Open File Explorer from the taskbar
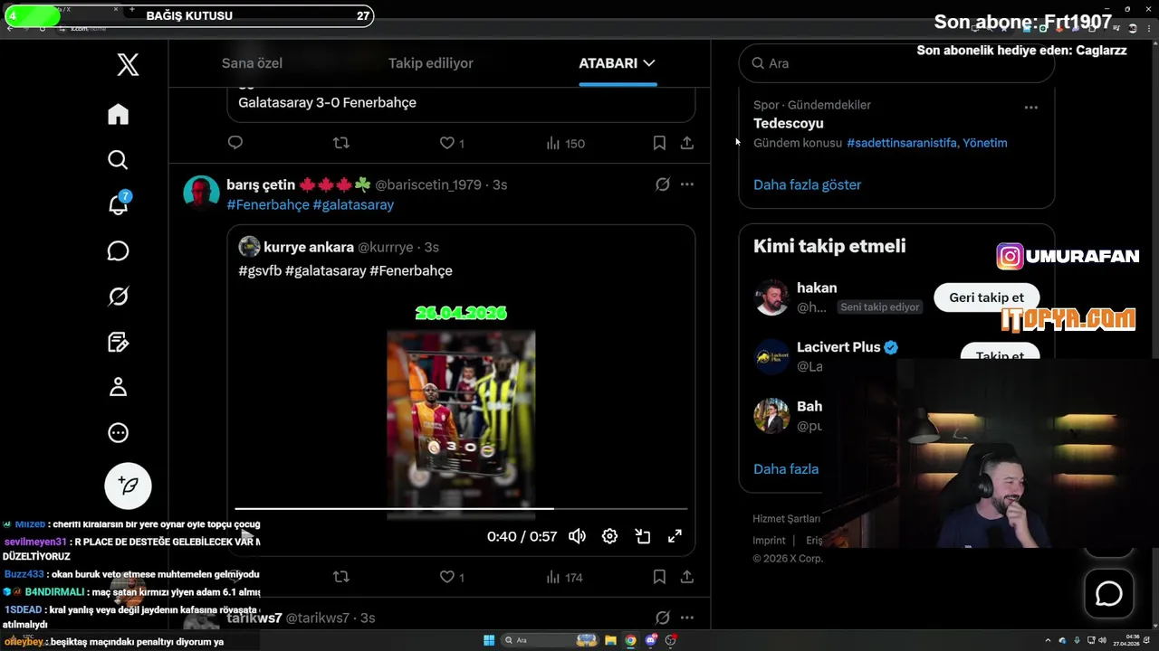This screenshot has height=651, width=1159. (x=610, y=640)
